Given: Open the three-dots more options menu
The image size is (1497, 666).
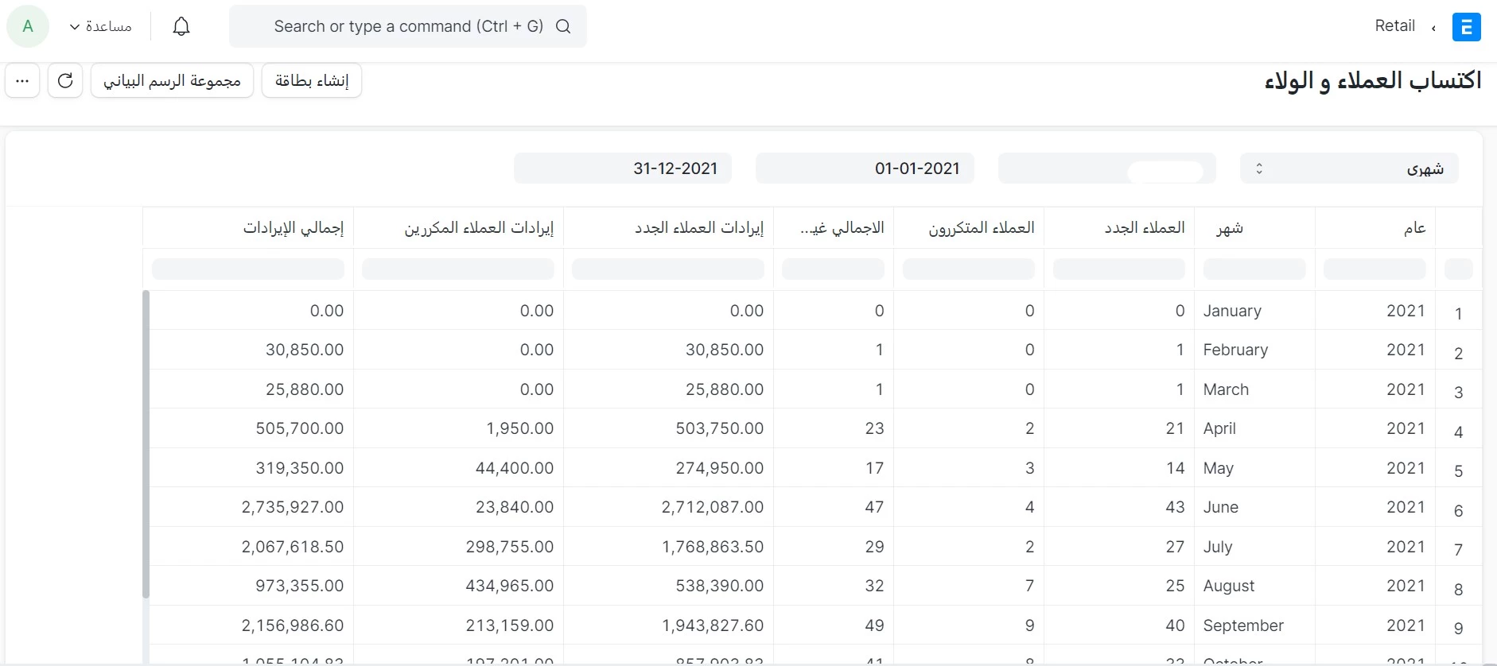Looking at the screenshot, I should tap(22, 80).
